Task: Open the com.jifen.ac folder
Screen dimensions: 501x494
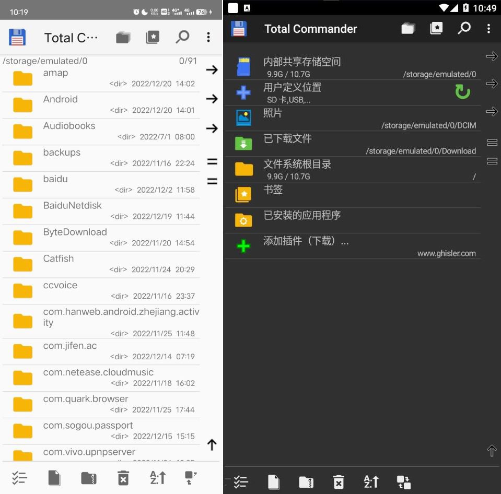Action: [x=101, y=351]
